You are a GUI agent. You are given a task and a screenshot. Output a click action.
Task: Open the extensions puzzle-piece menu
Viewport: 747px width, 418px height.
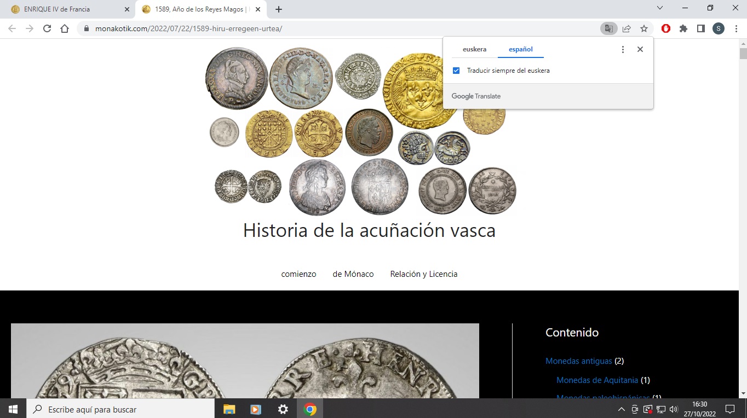point(683,28)
